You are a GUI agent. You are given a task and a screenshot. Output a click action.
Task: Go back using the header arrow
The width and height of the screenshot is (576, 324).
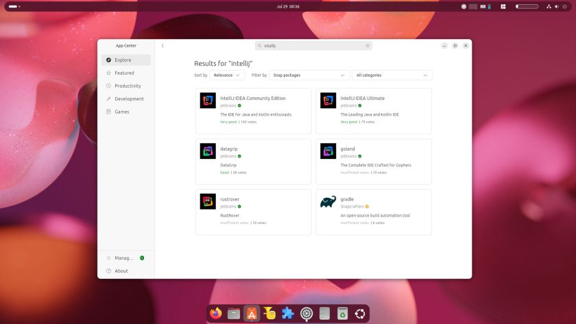pyautogui.click(x=163, y=45)
